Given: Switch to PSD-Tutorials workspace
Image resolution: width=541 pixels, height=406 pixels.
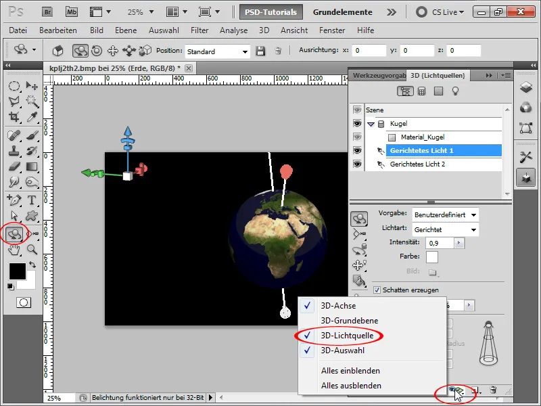Looking at the screenshot, I should [271, 12].
